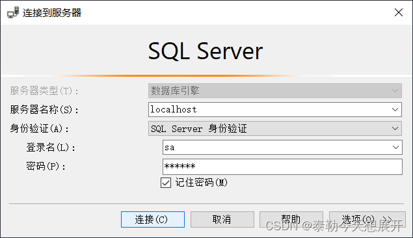Click the 服务器名称(S) label text
The height and width of the screenshot is (238, 413).
[x=44, y=109]
